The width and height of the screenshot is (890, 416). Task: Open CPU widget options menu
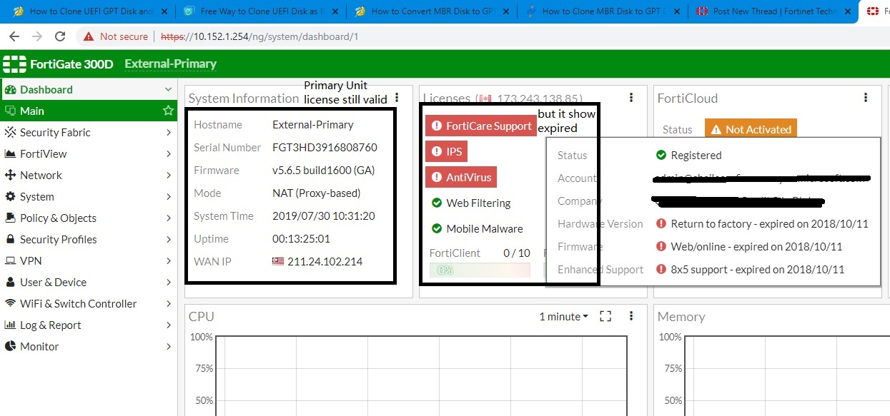[631, 316]
